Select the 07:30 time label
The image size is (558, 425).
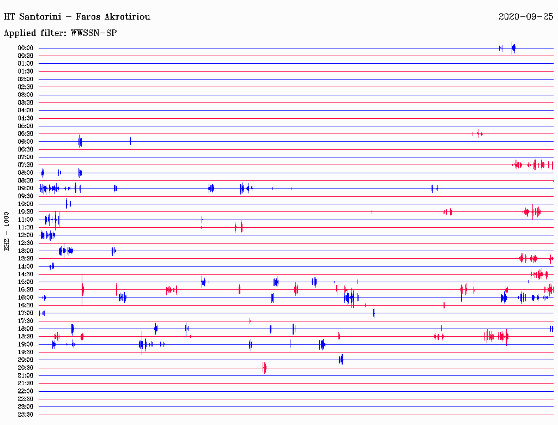[26, 165]
